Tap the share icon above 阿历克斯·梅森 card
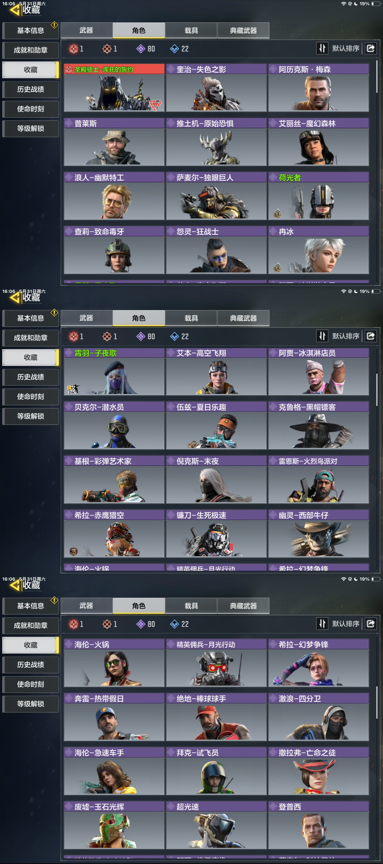383x864 pixels. [x=371, y=48]
